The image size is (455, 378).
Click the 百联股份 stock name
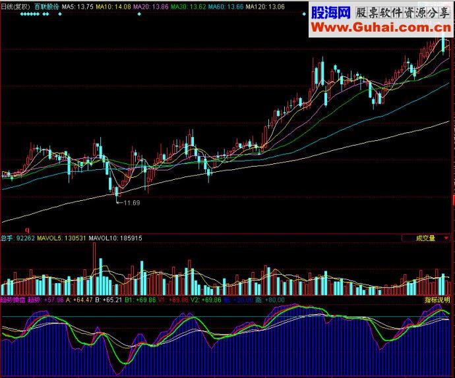click(46, 7)
